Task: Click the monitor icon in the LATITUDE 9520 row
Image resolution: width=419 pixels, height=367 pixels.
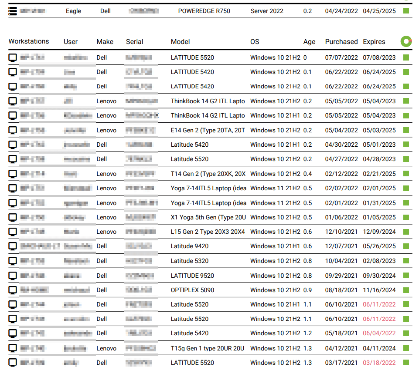Action: (13, 276)
